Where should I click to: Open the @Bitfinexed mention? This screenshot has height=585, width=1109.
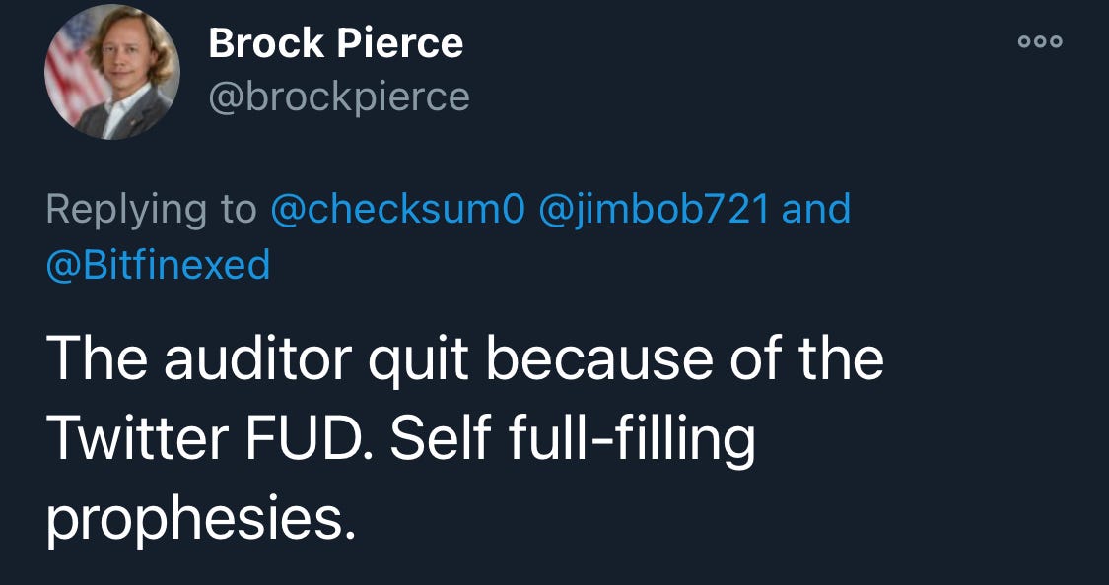click(x=158, y=264)
